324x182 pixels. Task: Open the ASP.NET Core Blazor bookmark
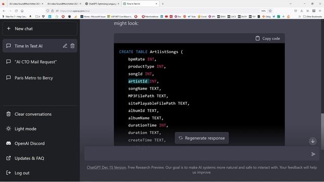(x=119, y=17)
